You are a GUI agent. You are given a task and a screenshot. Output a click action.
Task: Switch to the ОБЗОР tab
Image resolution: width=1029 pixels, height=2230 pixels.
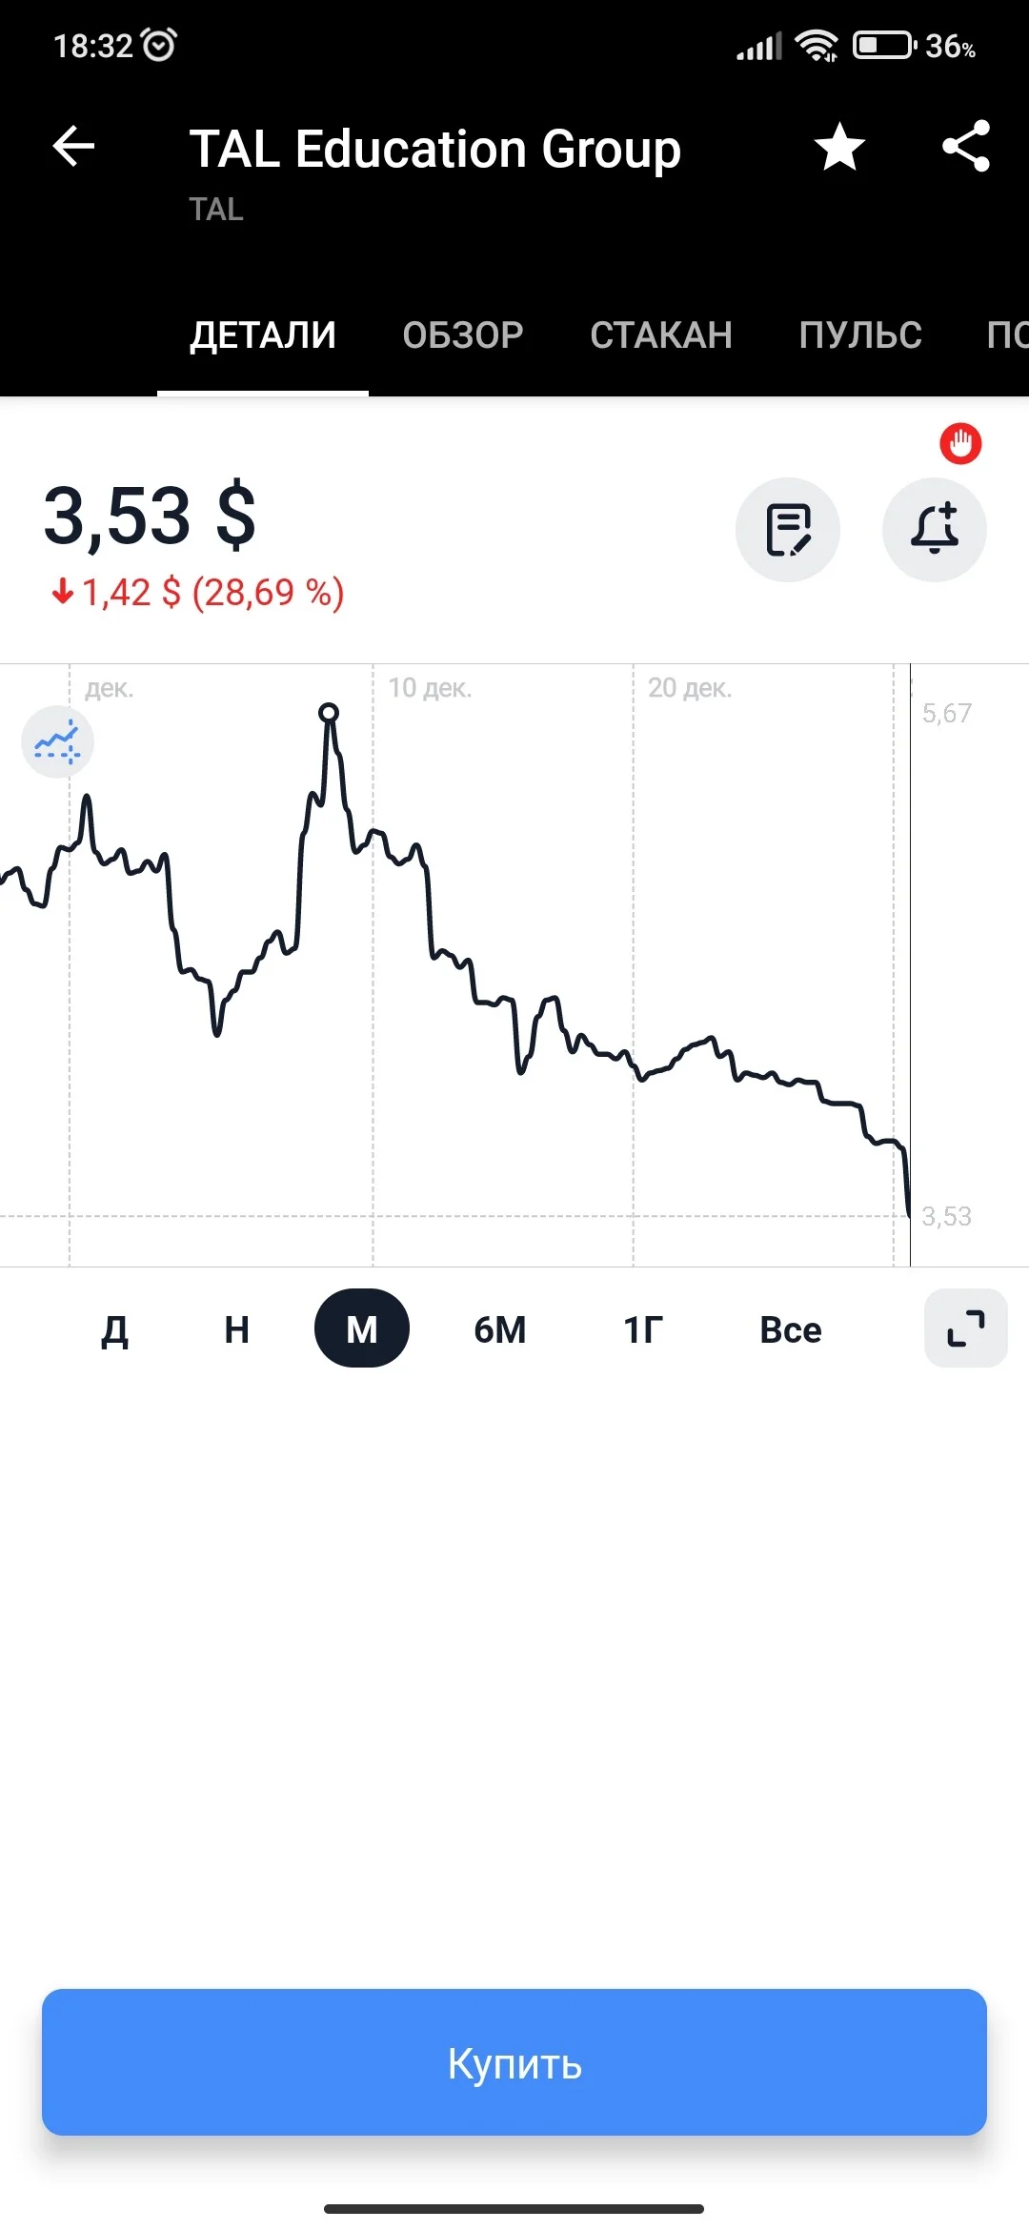(463, 335)
